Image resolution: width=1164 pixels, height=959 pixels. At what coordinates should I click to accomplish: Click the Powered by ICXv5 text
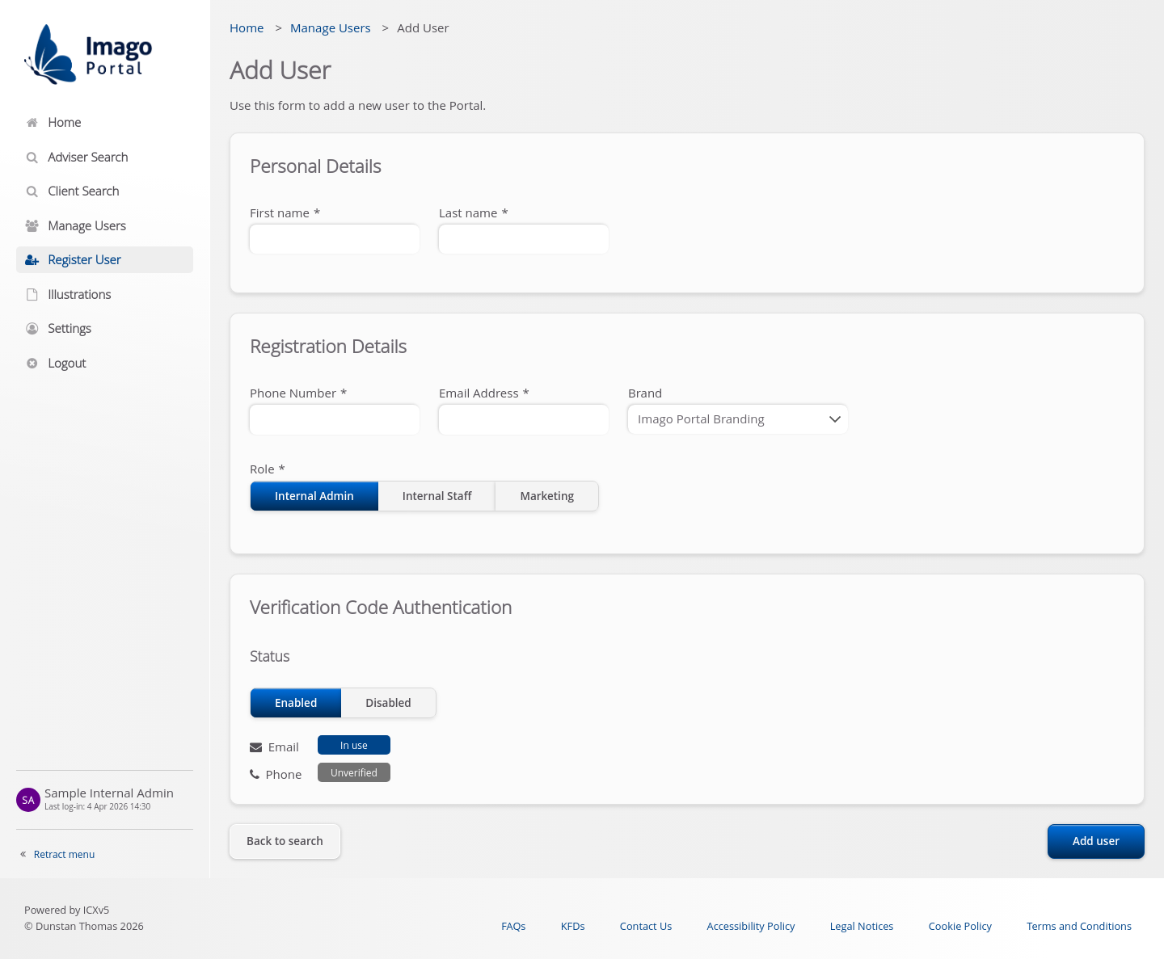point(67,910)
